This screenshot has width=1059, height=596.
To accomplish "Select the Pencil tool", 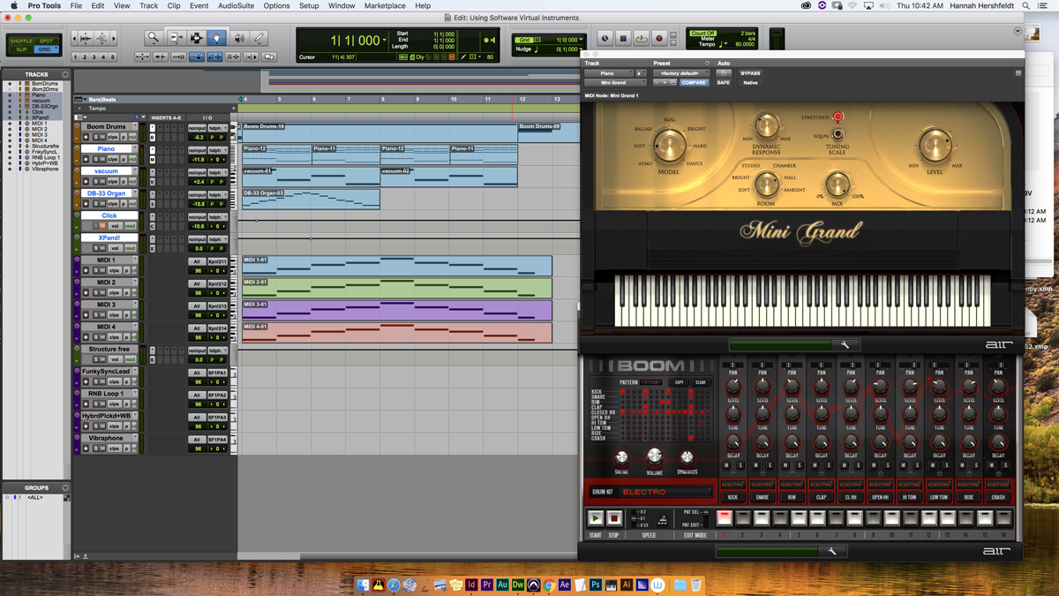I will point(259,38).
